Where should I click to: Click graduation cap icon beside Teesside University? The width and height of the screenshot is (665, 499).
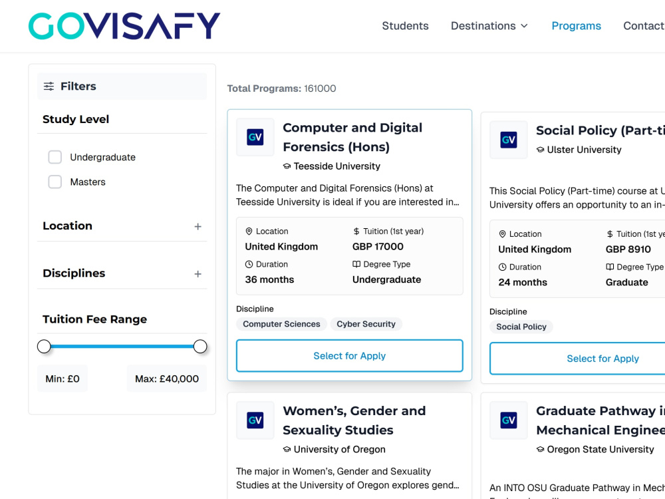click(287, 166)
